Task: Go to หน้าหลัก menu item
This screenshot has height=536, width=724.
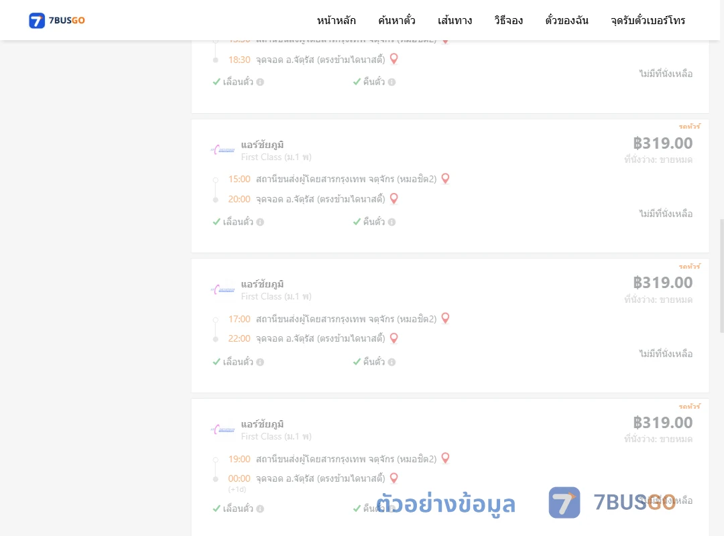Action: 336,20
